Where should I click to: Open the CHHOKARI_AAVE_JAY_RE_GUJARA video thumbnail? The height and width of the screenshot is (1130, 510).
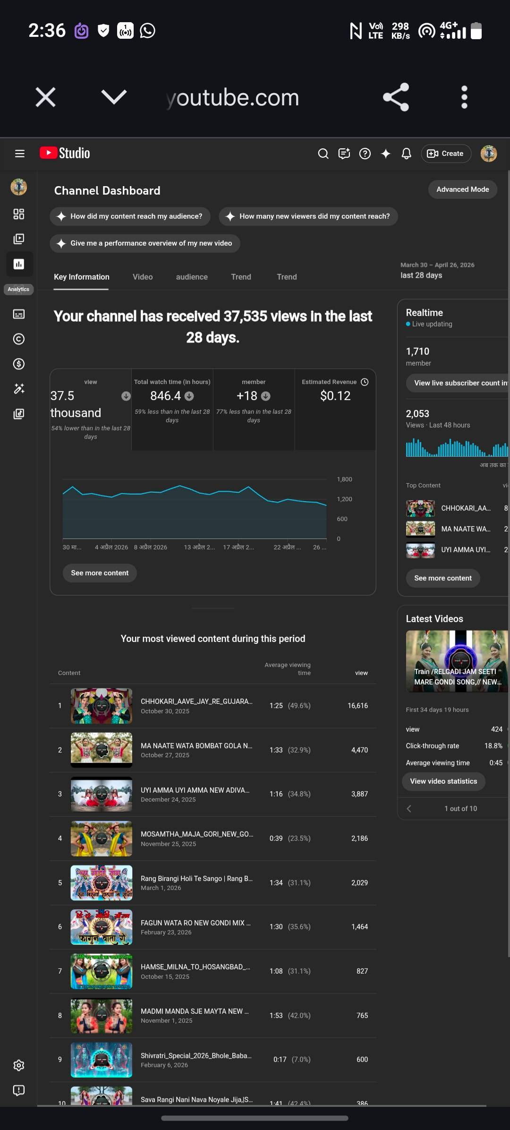(x=102, y=706)
